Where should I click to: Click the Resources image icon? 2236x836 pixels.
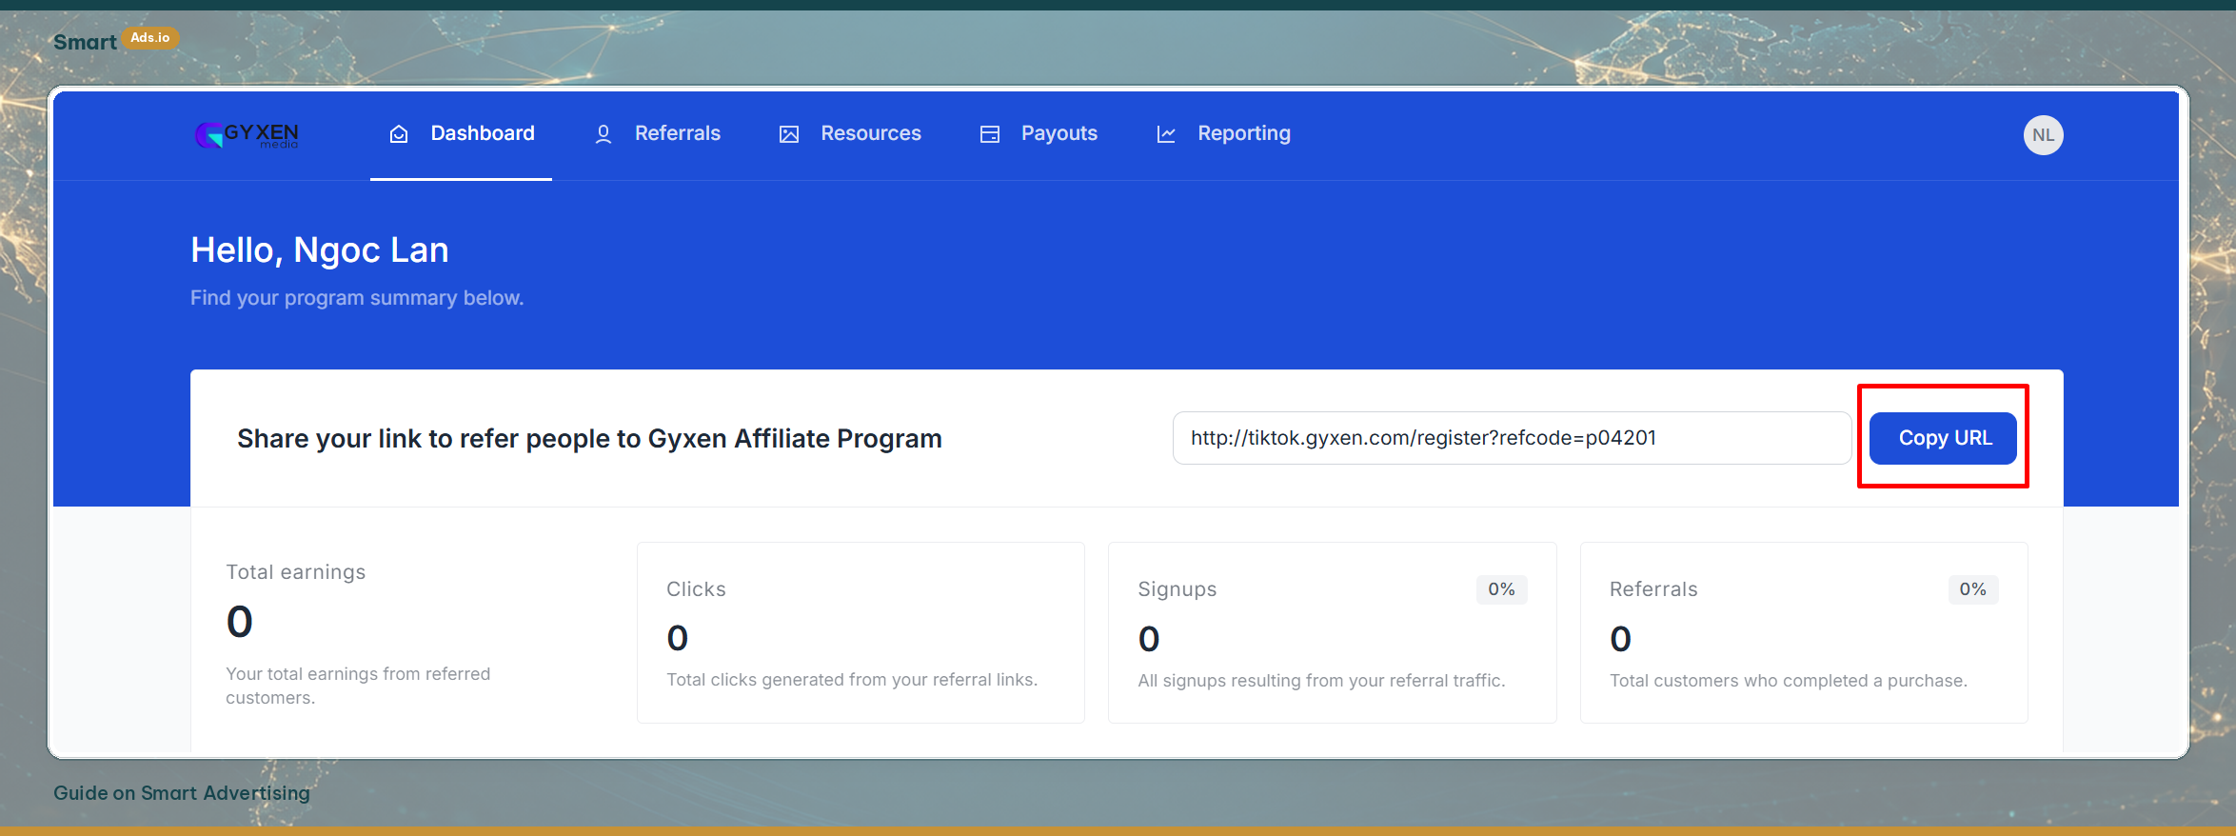(789, 134)
